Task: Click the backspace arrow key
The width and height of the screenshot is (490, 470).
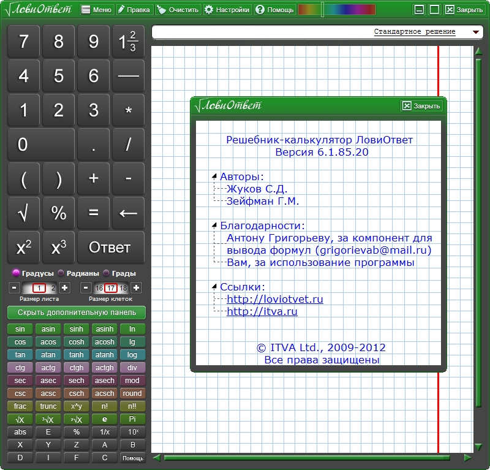Action: [x=128, y=213]
